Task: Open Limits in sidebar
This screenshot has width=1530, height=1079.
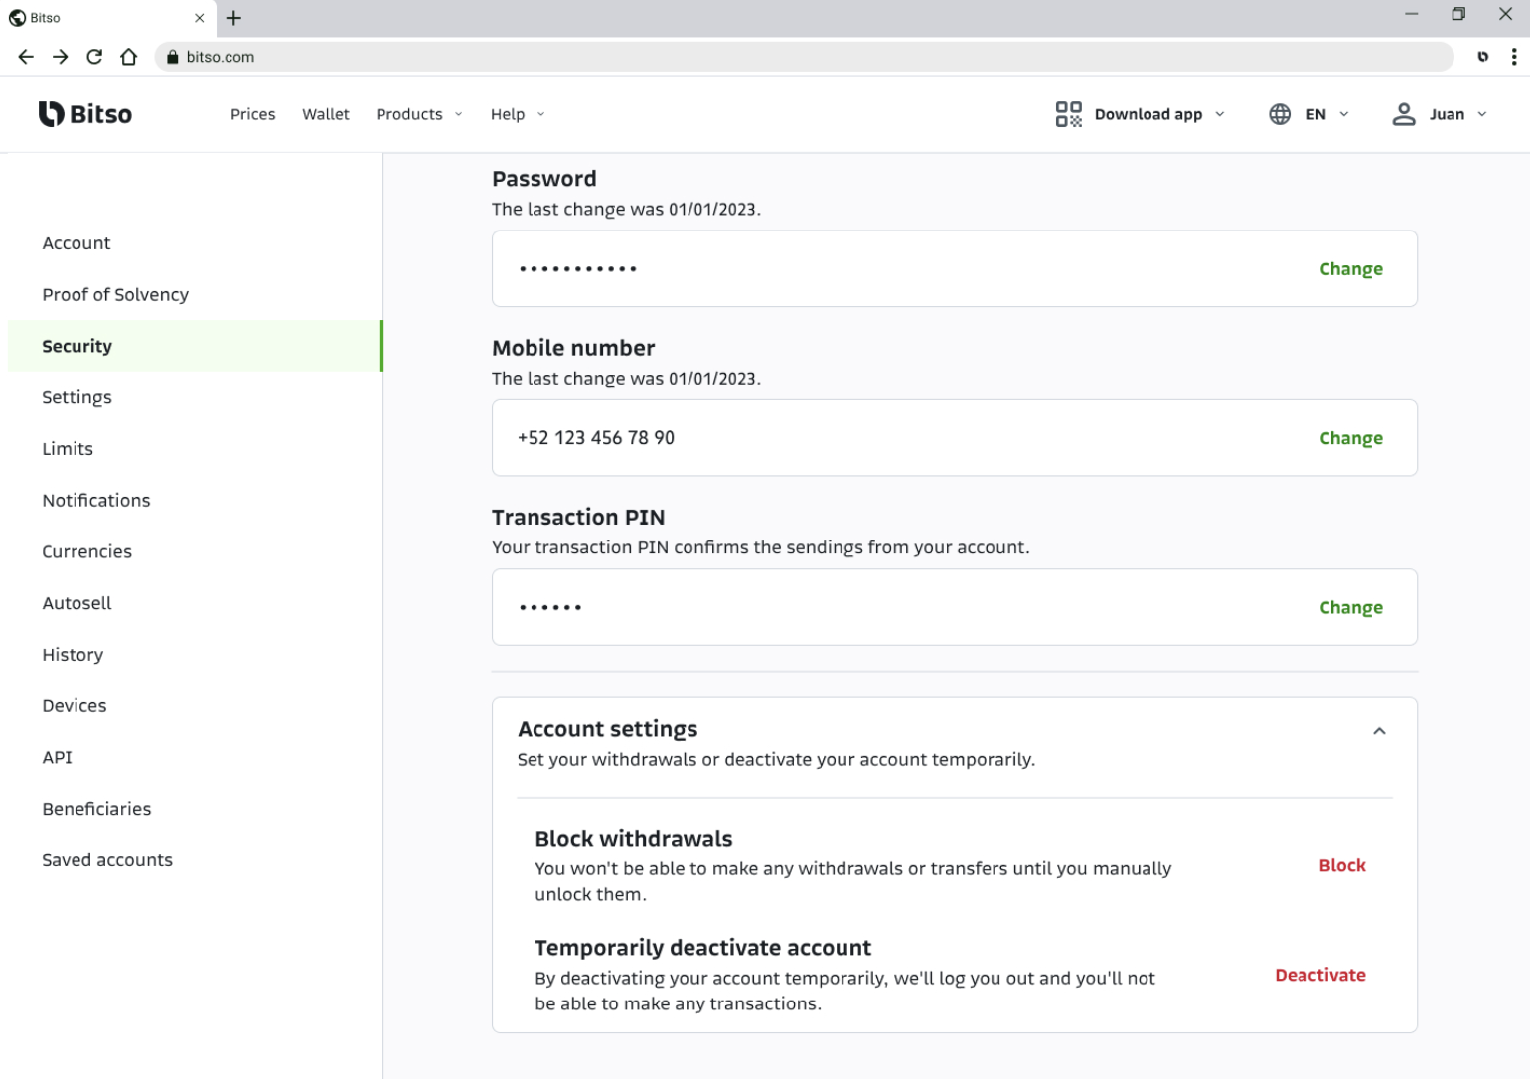Action: pos(68,449)
